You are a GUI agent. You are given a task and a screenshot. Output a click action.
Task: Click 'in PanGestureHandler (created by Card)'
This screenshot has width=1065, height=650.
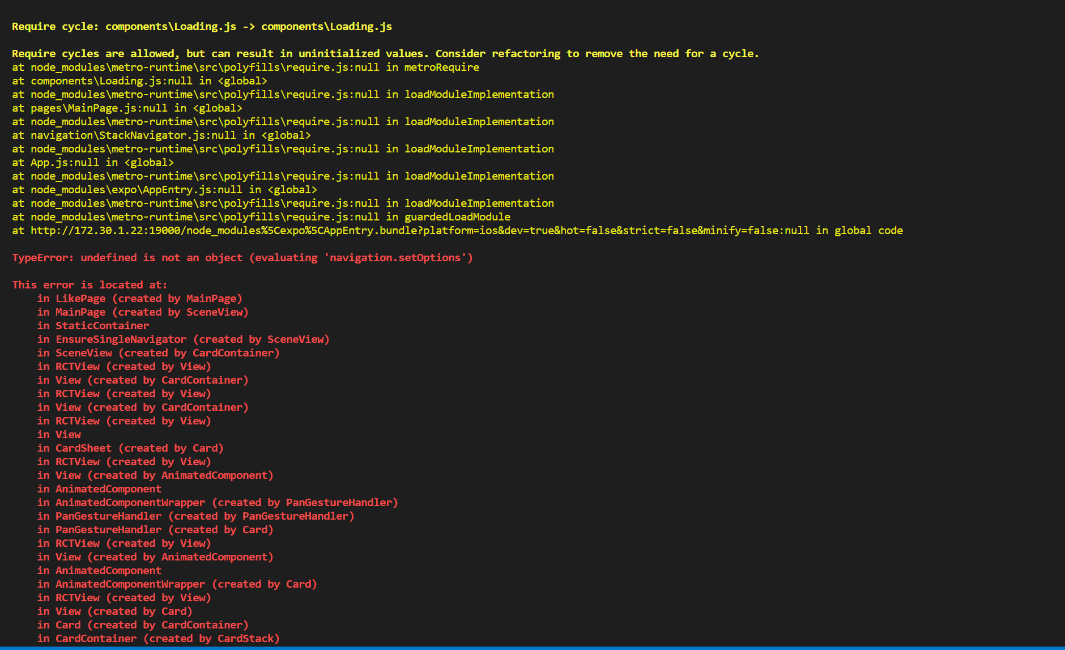(x=155, y=530)
